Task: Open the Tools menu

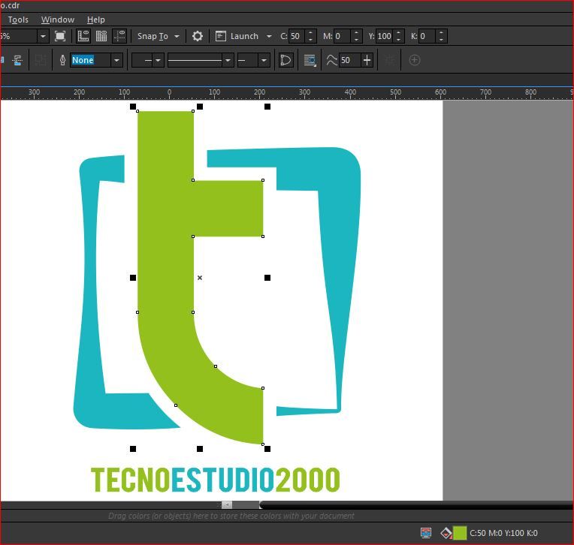Action: pyautogui.click(x=18, y=20)
